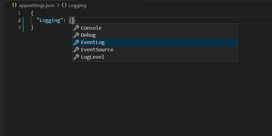Screen dimensions: 272x136
Task: Select line number 1 in the gutter
Action: click(19, 13)
